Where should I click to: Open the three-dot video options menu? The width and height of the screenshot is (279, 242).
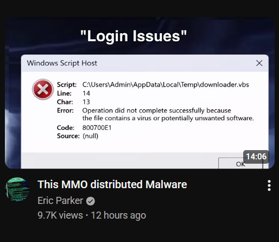(269, 185)
